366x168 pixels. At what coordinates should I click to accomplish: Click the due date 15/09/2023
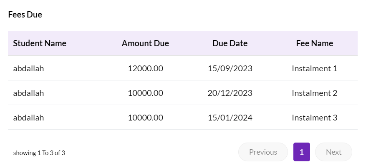pyautogui.click(x=230, y=68)
